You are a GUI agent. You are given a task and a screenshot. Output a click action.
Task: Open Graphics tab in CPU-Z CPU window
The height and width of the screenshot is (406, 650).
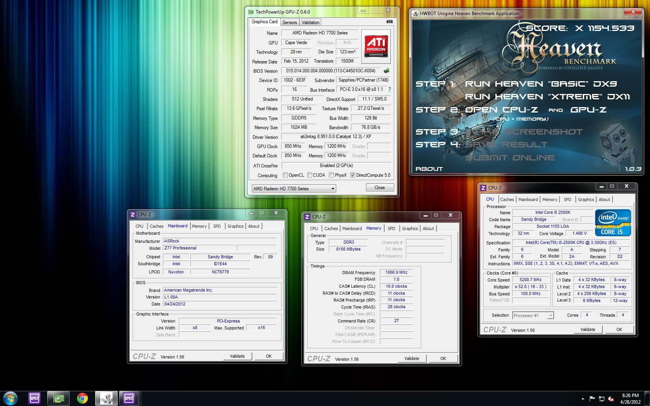(586, 200)
